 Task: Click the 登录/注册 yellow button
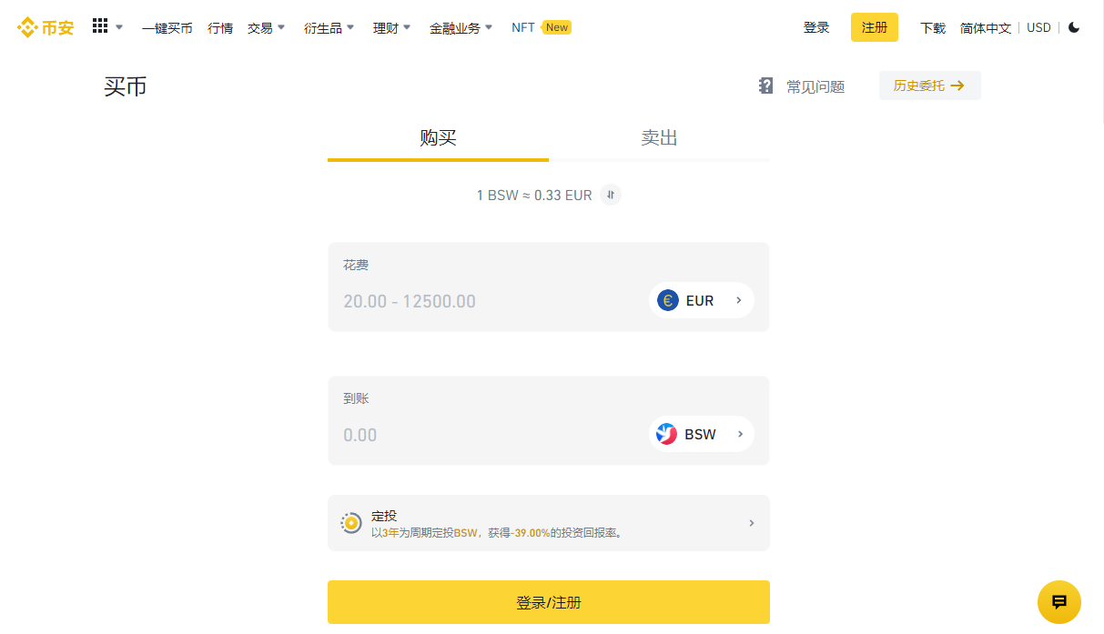(x=549, y=602)
